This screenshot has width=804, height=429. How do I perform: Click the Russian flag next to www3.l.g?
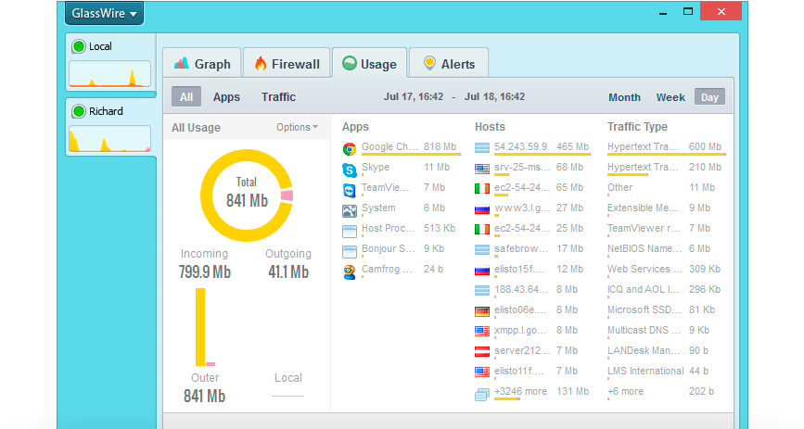tap(482, 209)
